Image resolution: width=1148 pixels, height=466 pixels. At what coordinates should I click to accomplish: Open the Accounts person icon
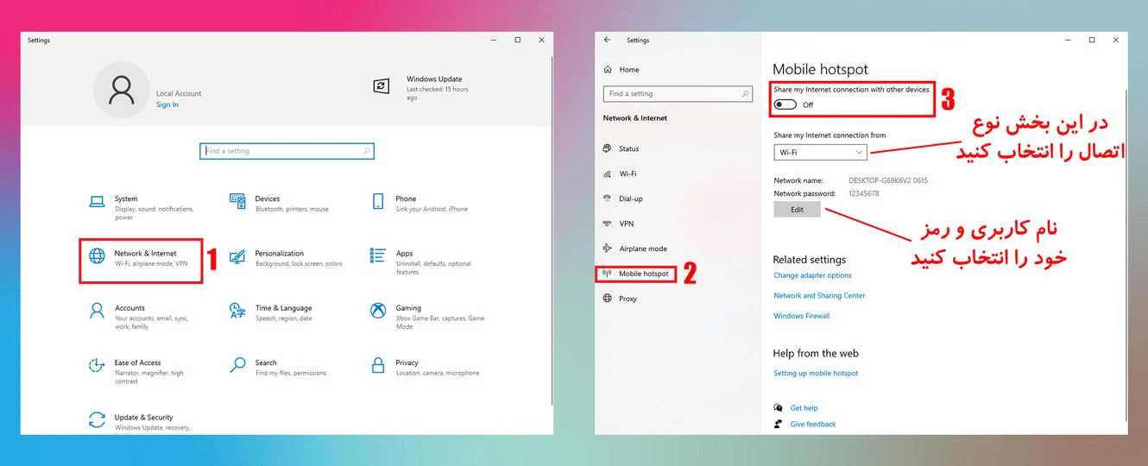[x=97, y=311]
